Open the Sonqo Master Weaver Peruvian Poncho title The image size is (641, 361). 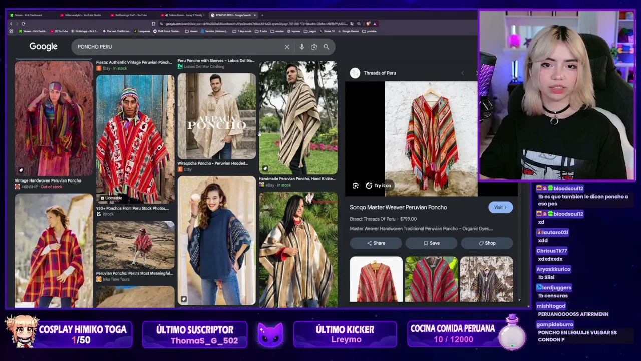click(x=398, y=207)
